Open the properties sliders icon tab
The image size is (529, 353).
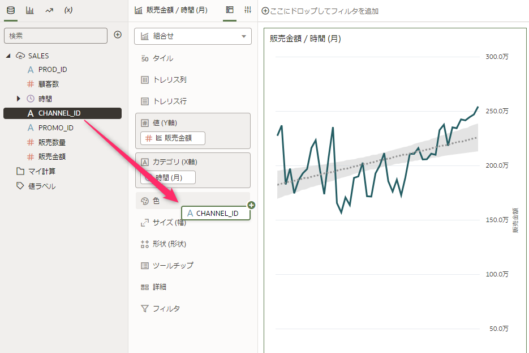click(x=248, y=10)
